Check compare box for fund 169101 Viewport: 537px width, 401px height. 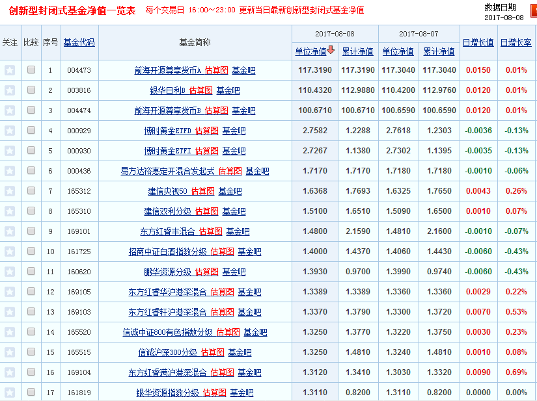tap(31, 231)
